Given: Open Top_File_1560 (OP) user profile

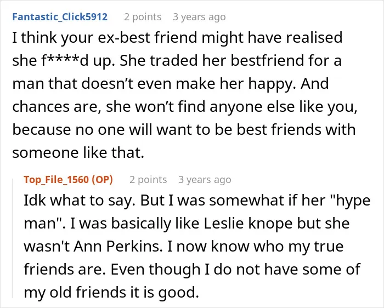Looking at the screenshot, I should coord(69,180).
